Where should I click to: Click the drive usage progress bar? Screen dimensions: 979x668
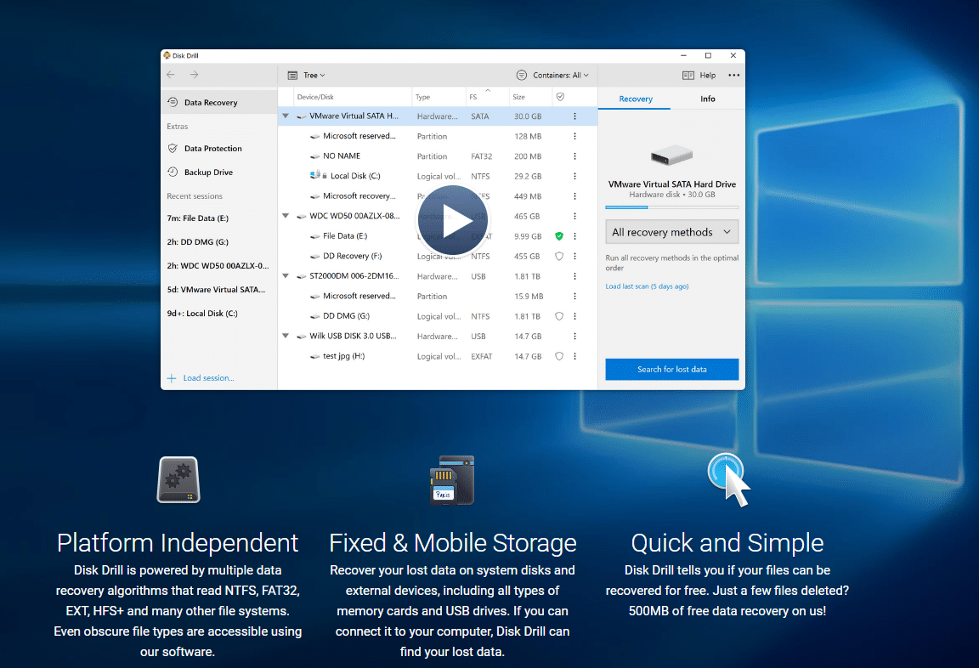click(672, 207)
